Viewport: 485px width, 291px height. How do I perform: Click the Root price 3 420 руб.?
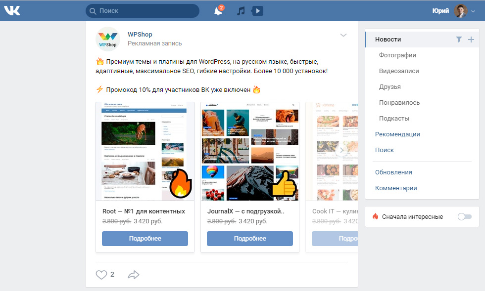[x=148, y=221]
